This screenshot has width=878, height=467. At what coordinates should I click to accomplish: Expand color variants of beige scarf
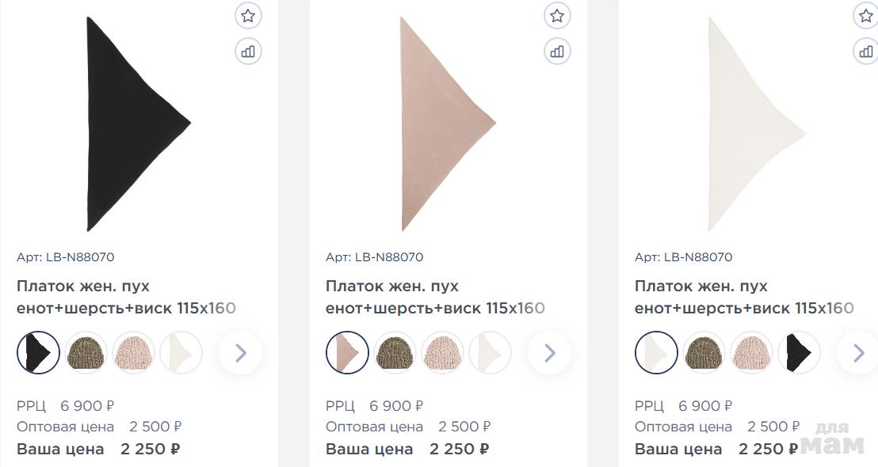[550, 353]
